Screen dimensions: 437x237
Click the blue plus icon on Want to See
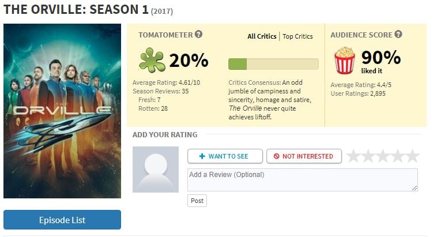click(202, 156)
